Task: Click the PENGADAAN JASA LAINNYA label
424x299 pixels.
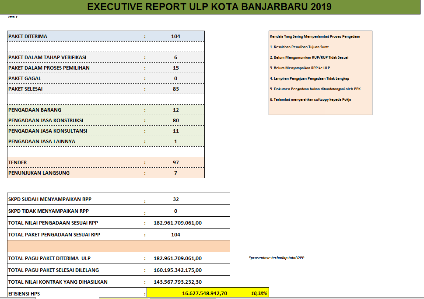Action: tap(42, 141)
